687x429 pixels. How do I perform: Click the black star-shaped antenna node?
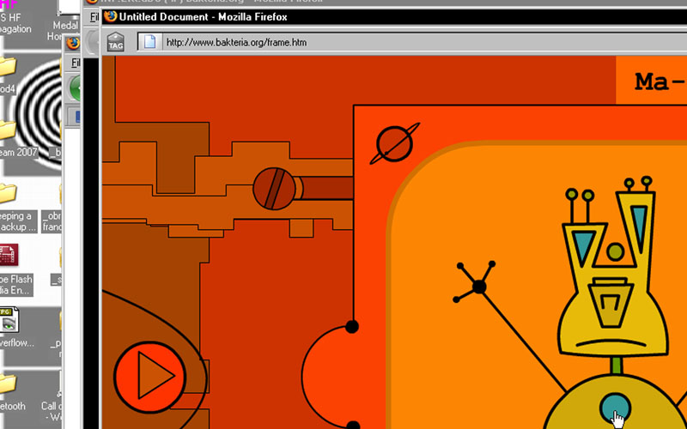pyautogui.click(x=479, y=287)
